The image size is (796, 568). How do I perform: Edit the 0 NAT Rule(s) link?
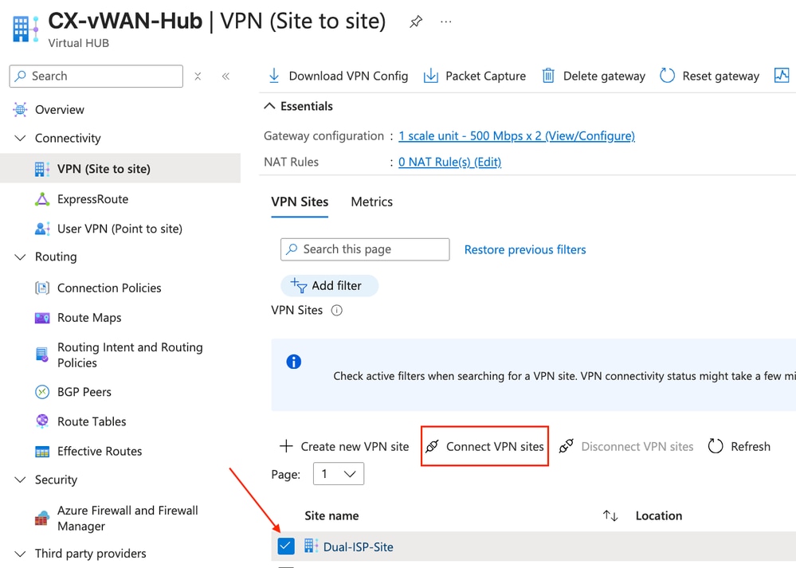449,162
